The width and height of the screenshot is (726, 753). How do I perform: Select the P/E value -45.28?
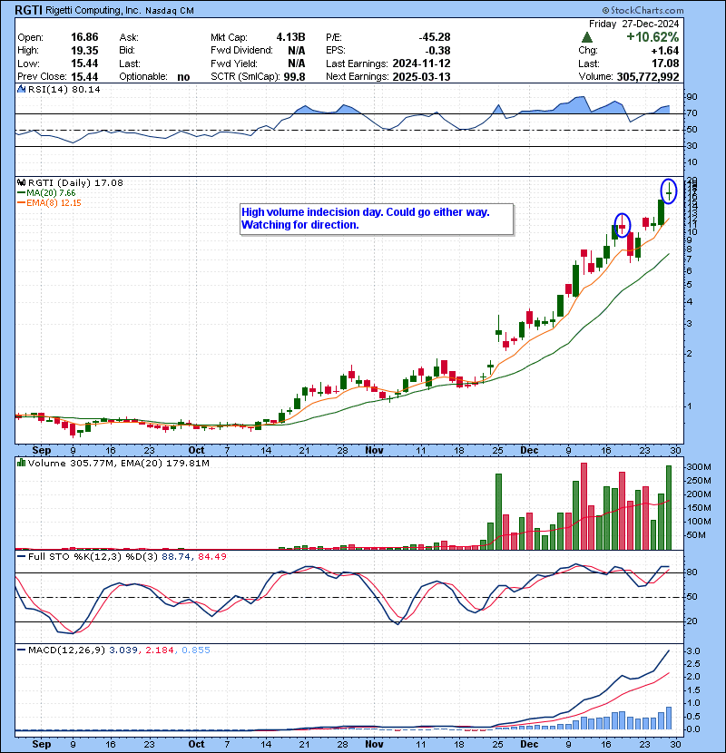[x=435, y=37]
